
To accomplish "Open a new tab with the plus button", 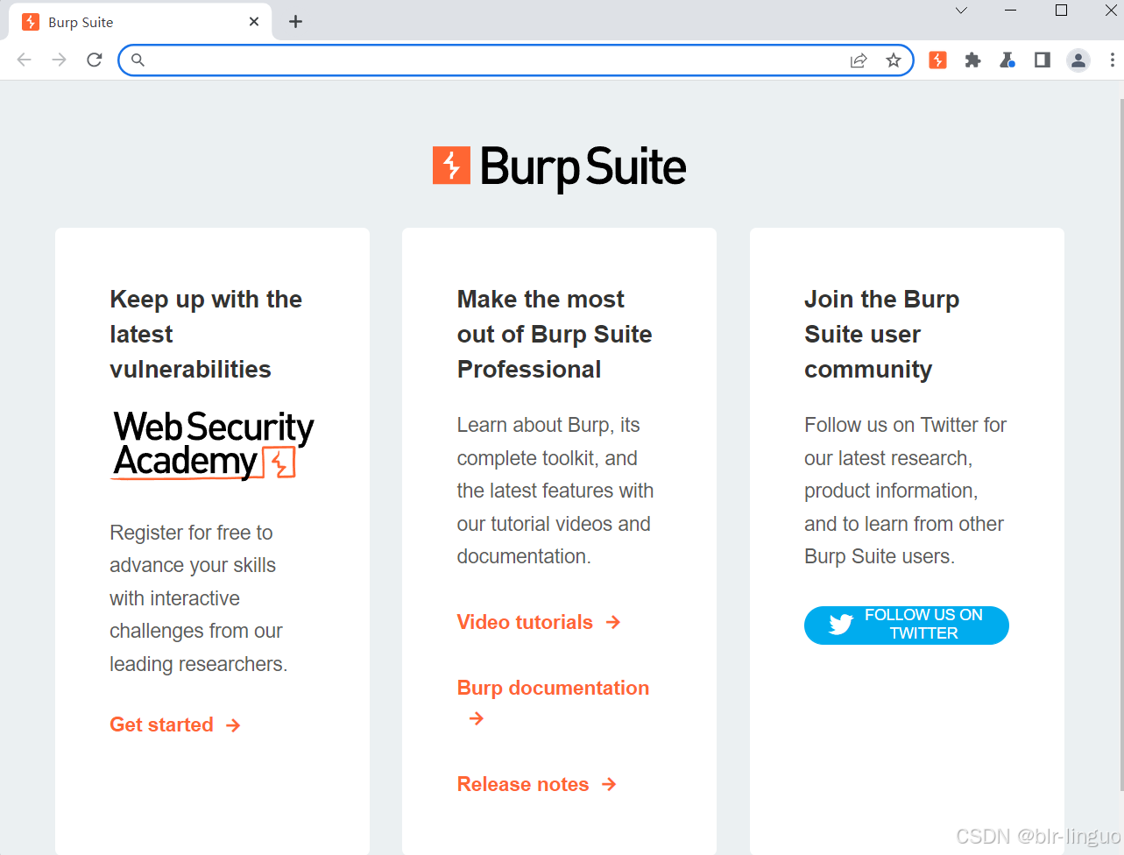I will coord(296,22).
